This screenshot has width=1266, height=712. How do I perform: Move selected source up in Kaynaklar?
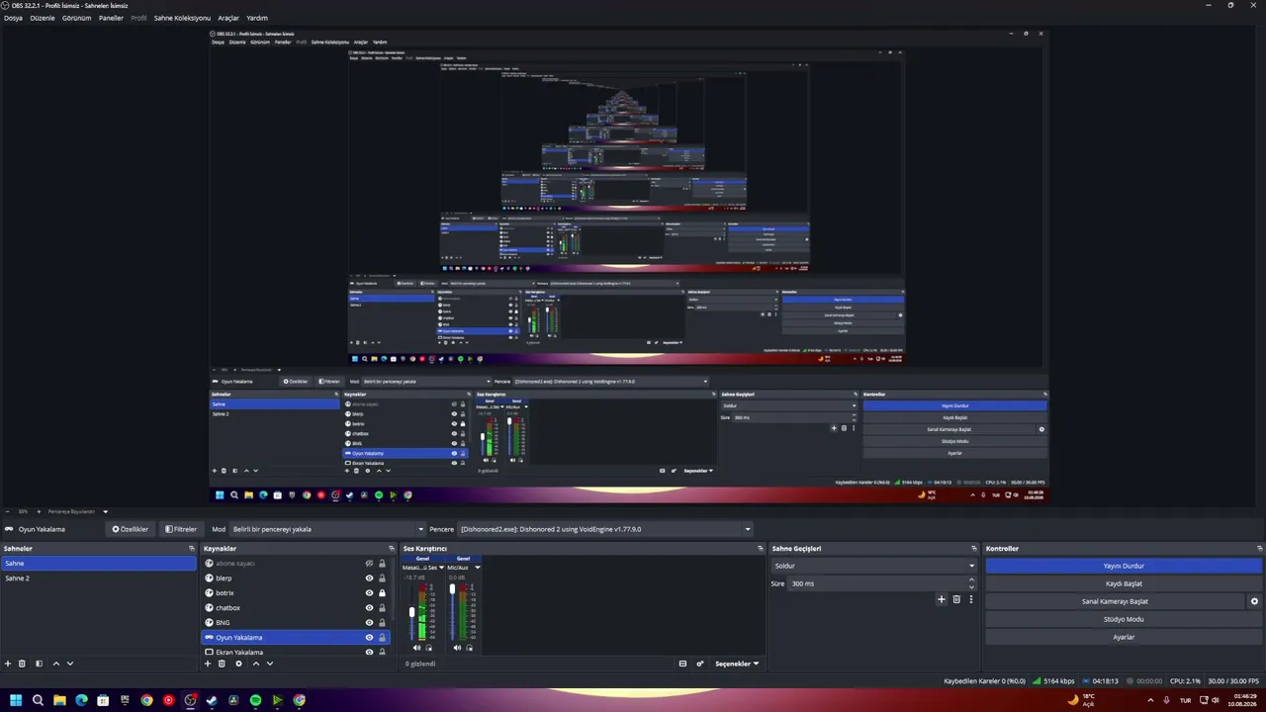256,664
